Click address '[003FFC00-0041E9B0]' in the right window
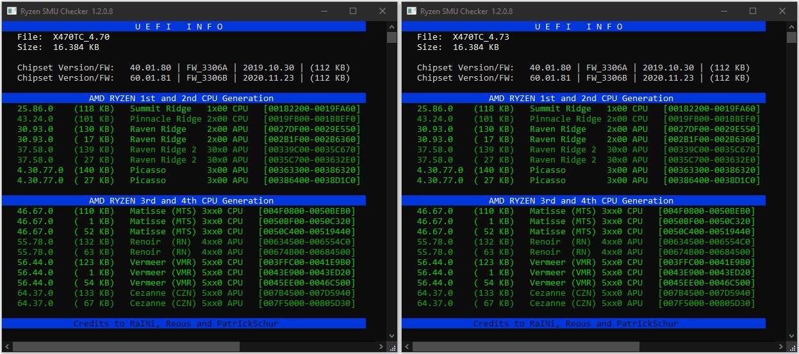This screenshot has width=799, height=354. [x=707, y=262]
